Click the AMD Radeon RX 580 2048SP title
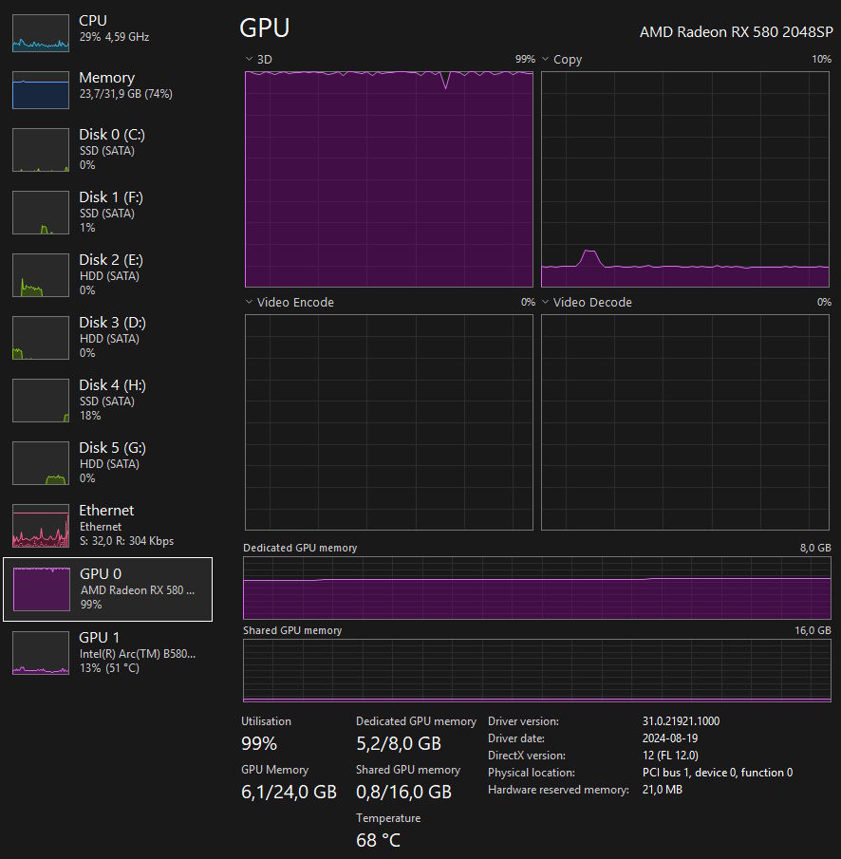 737,31
